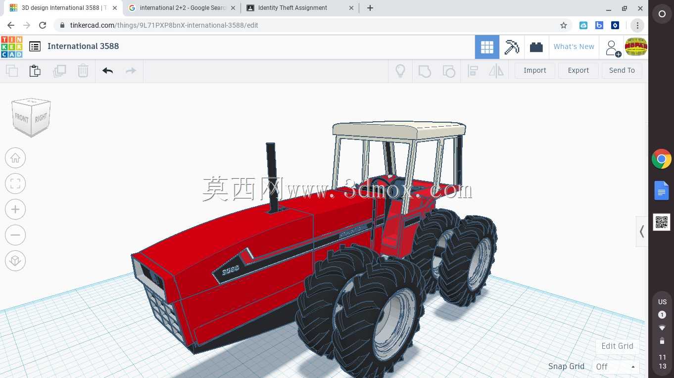
Task: Click the Redo arrow
Action: click(131, 71)
